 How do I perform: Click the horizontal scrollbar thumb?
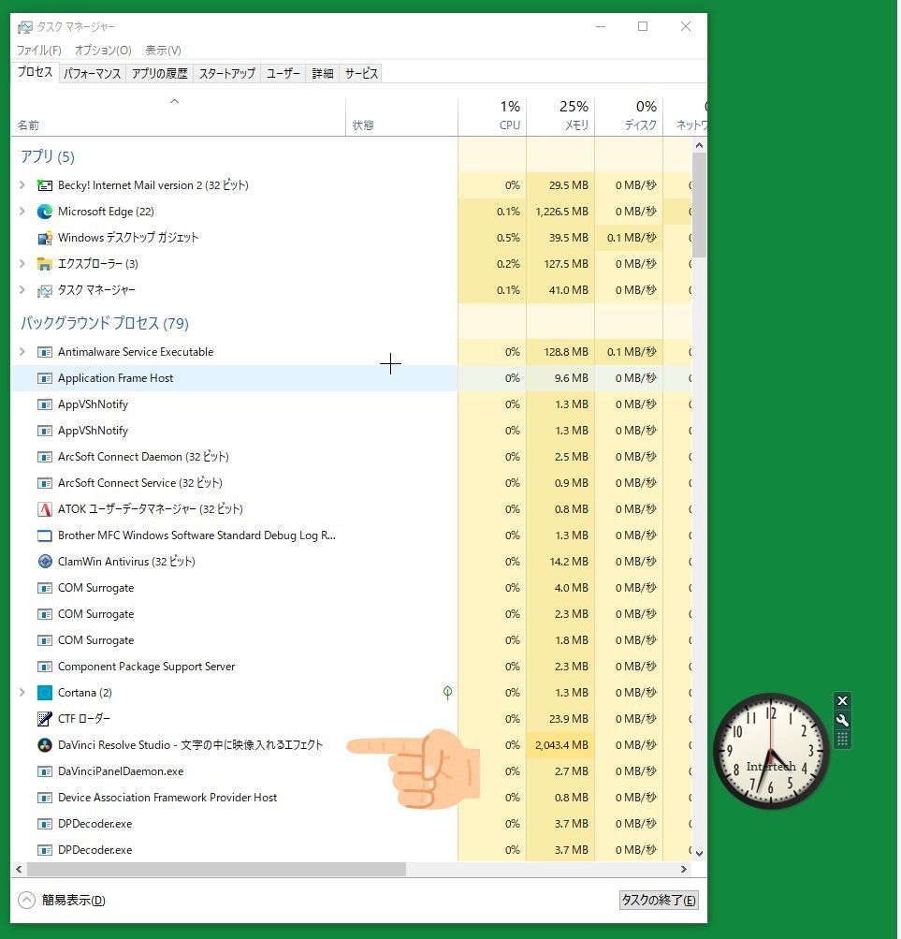pyautogui.click(x=216, y=870)
